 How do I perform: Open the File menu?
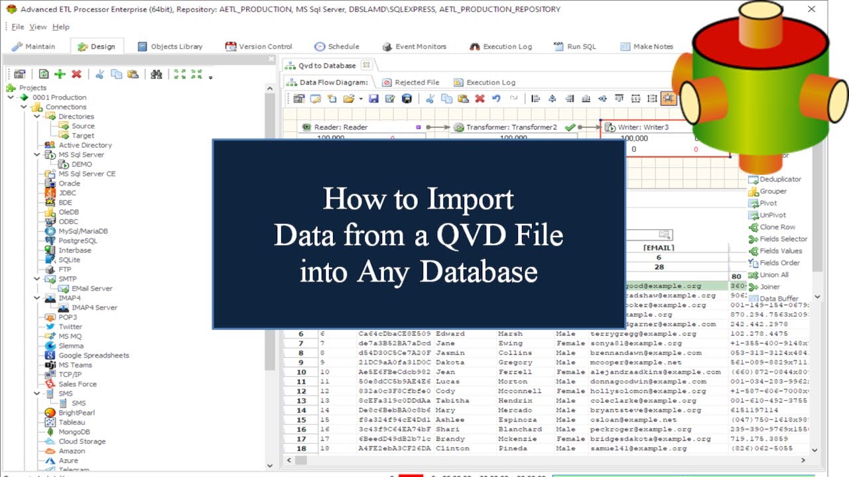[18, 26]
